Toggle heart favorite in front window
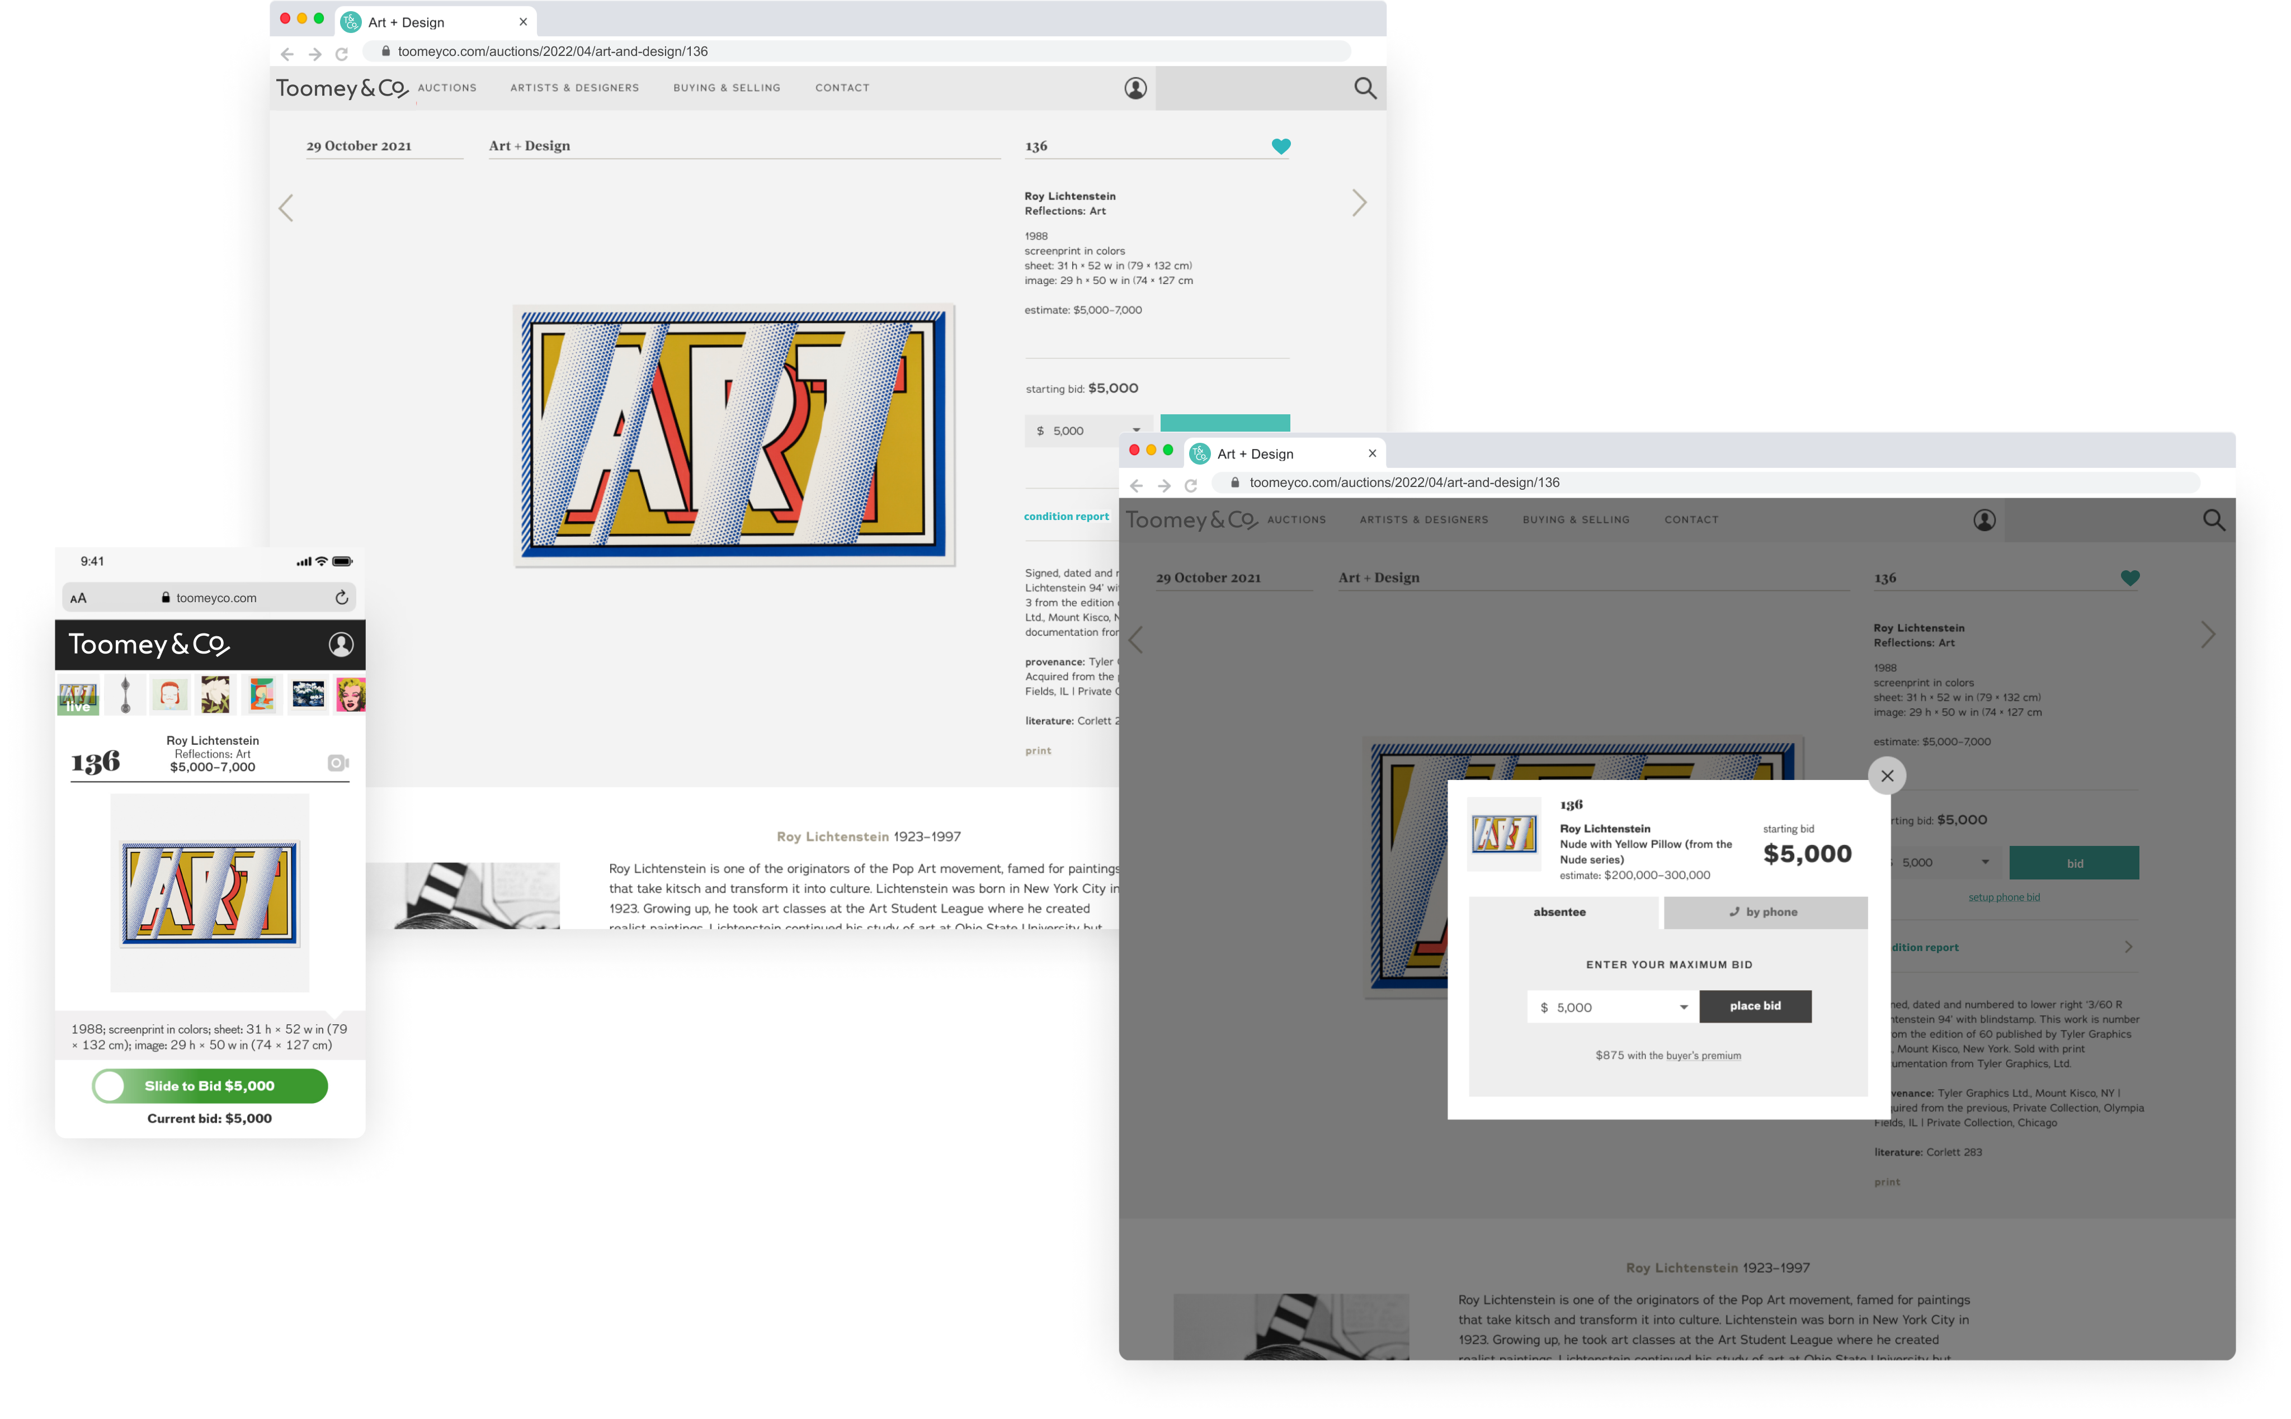Viewport: 2291px width, 1419px height. pyautogui.click(x=2130, y=578)
